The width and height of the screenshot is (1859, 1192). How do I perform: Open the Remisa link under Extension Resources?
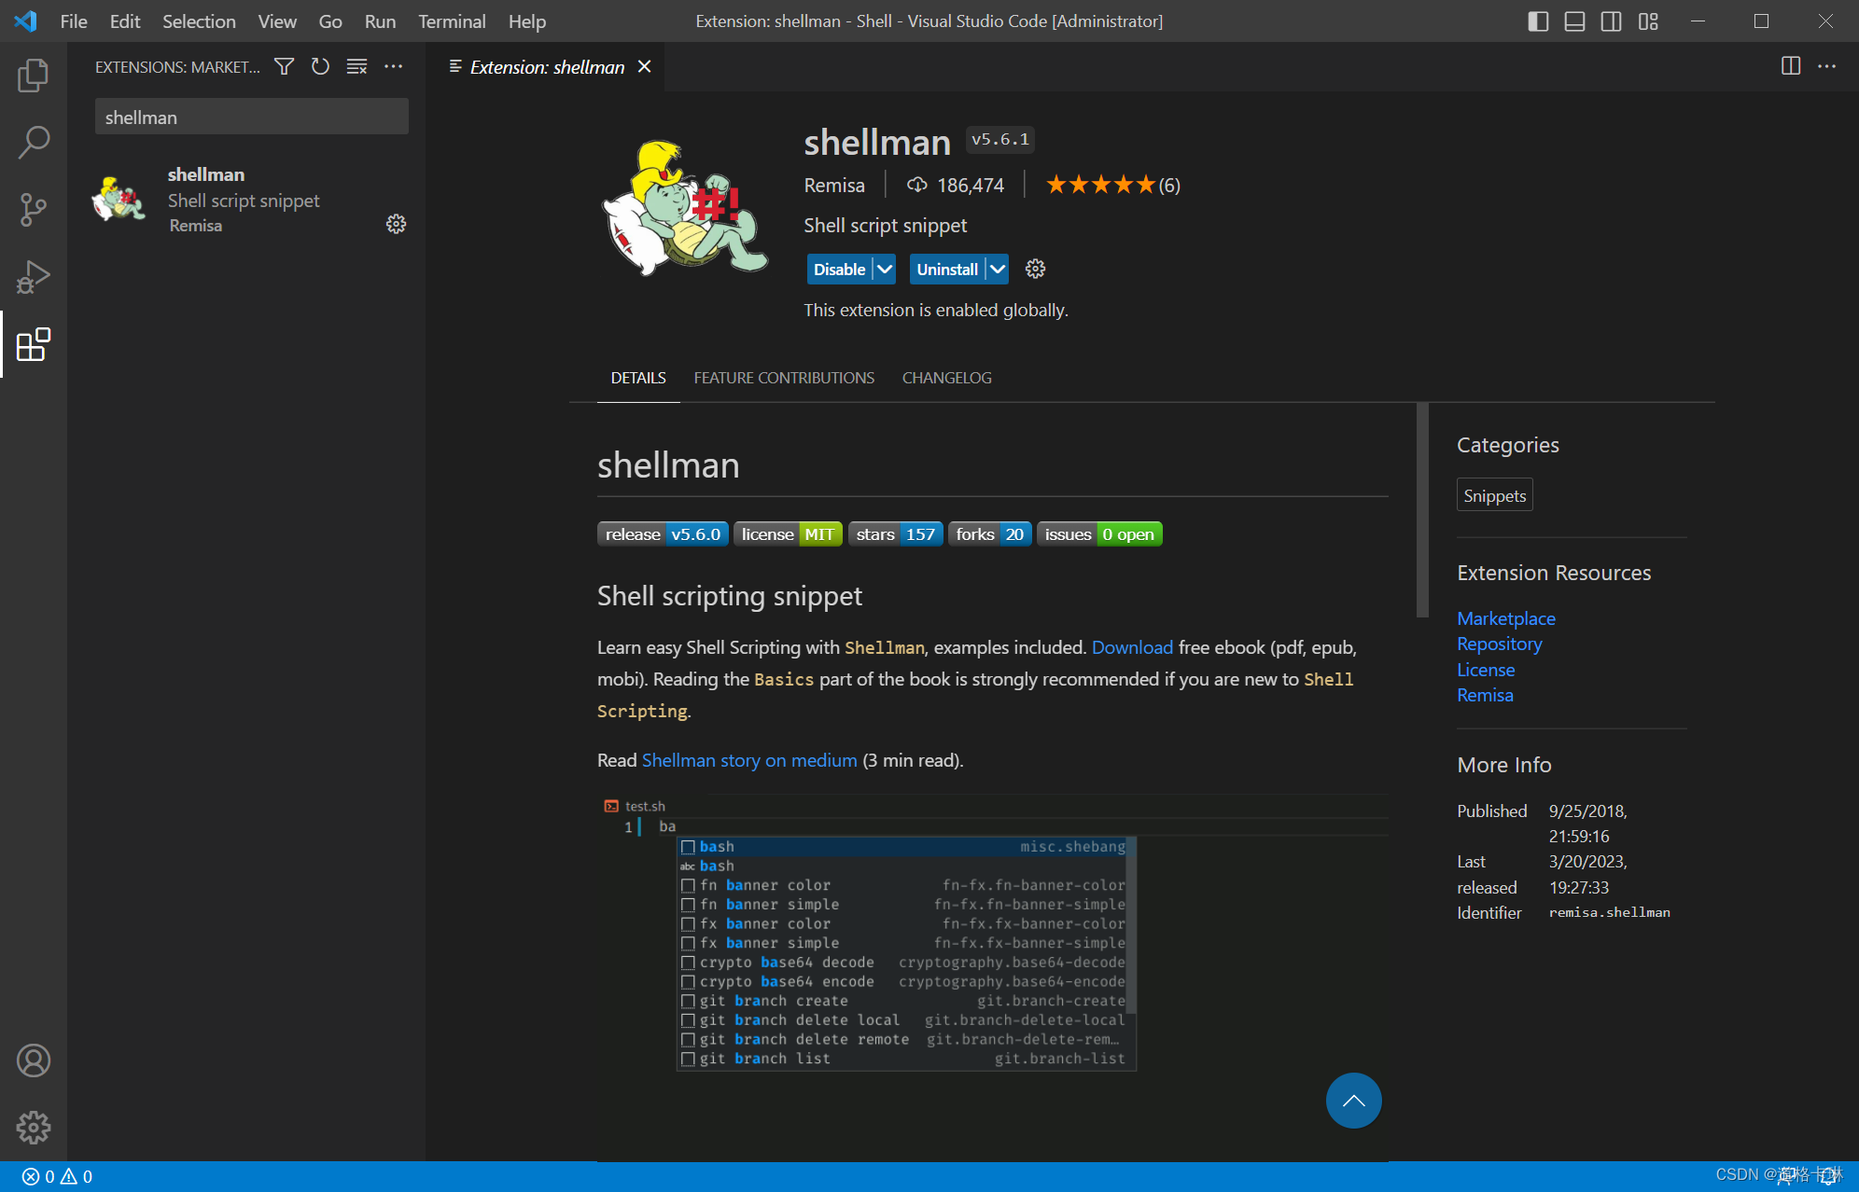[x=1485, y=695]
